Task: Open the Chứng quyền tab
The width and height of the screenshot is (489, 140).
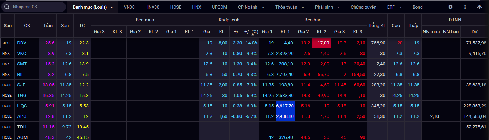Action: [x=363, y=7]
